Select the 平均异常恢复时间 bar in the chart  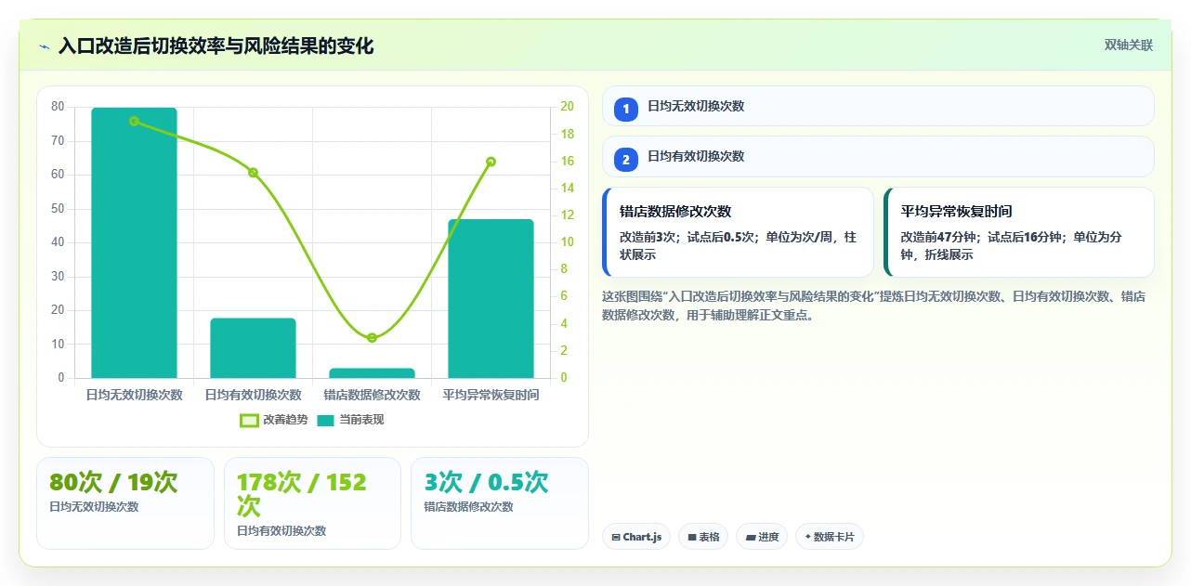[491, 299]
